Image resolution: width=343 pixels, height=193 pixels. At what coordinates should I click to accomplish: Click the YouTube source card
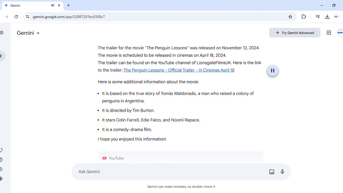(181, 157)
